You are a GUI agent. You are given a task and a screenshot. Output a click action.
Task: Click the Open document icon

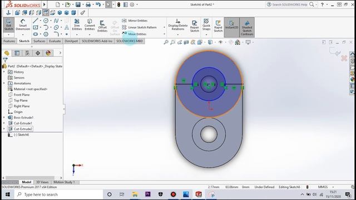(67, 4)
